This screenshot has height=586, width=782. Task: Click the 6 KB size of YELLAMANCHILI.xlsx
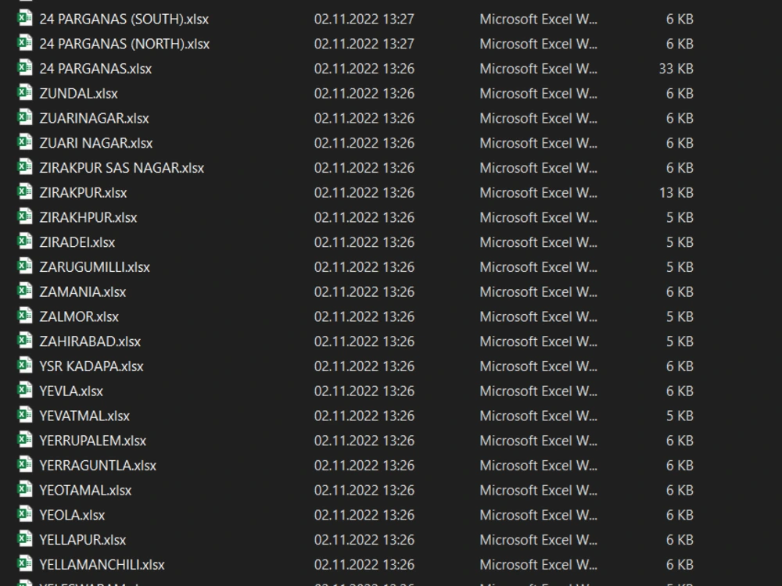(680, 565)
